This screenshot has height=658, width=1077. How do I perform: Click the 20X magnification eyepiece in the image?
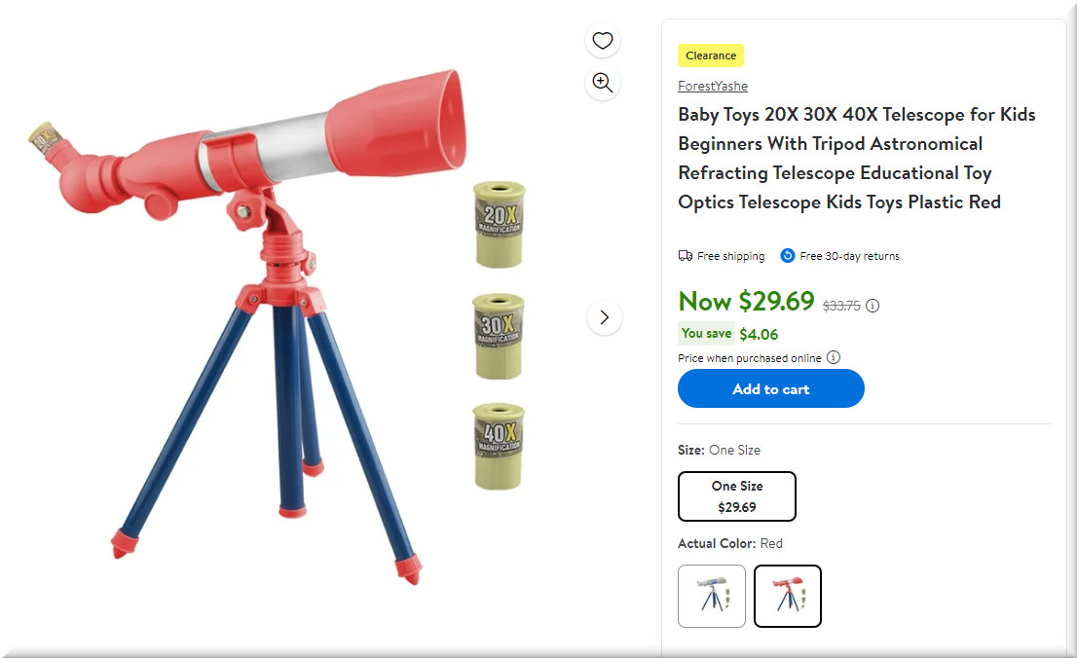[499, 224]
